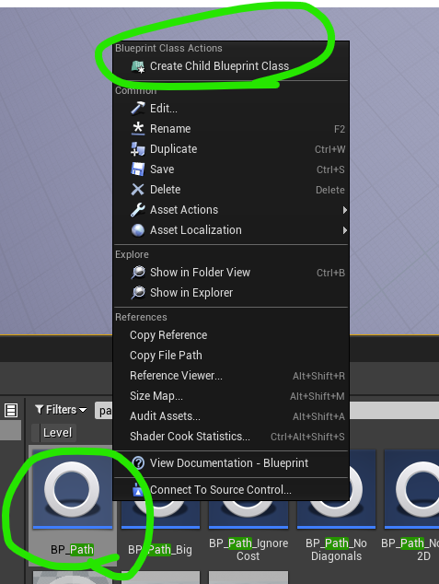Open Reference Viewer...
This screenshot has height=584, width=439.
click(231, 376)
